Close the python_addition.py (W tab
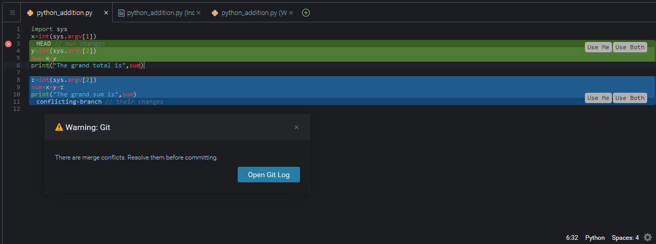 (x=291, y=13)
